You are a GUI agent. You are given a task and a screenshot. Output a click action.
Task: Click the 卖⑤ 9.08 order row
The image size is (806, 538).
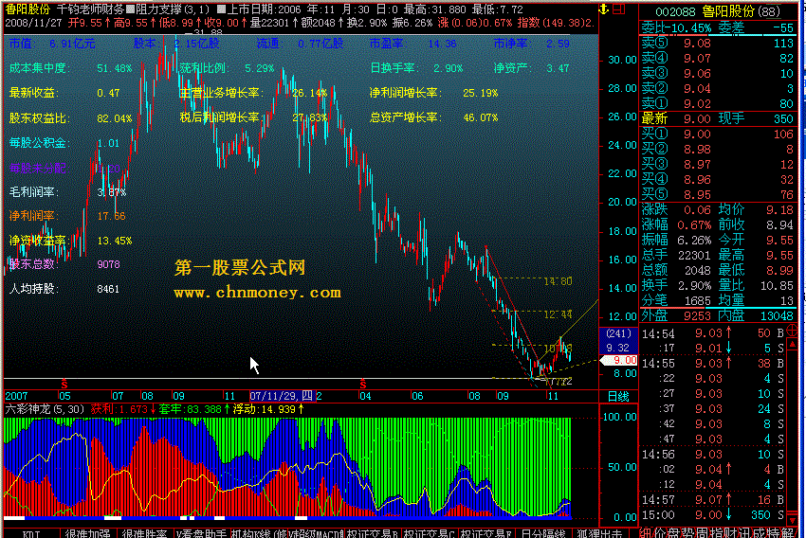(718, 44)
